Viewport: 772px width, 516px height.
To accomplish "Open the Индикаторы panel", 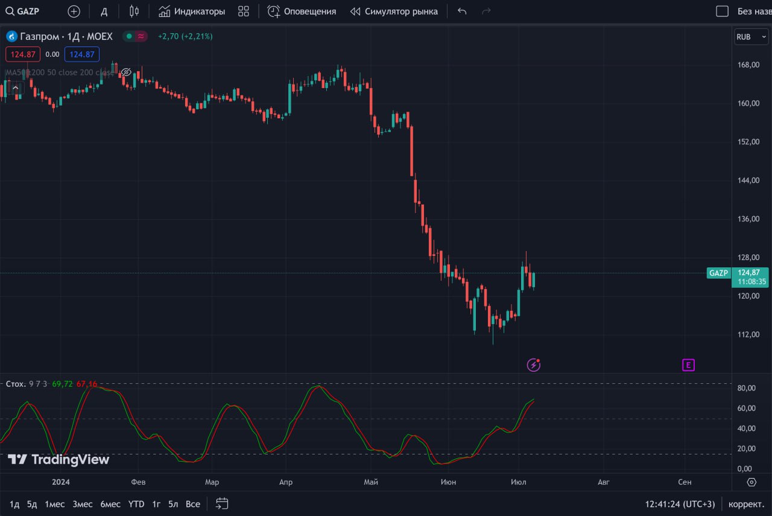I will pos(192,11).
